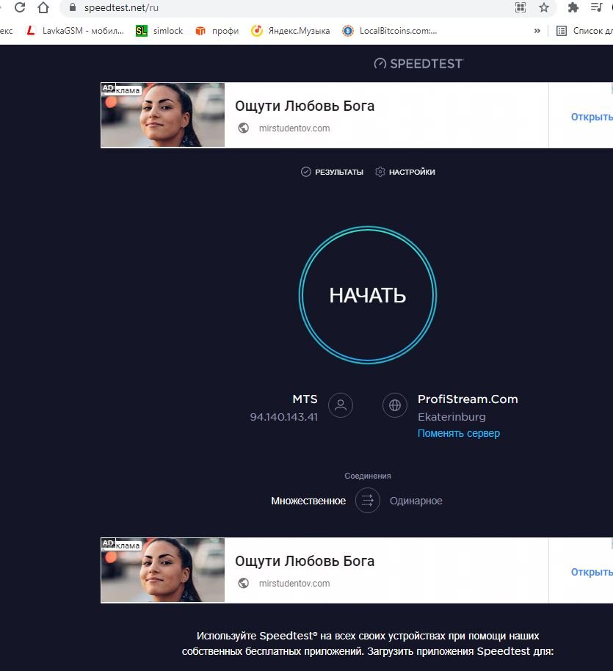This screenshot has height=671, width=613.
Task: Click the Ekaterinburg server location text
Action: tap(451, 417)
